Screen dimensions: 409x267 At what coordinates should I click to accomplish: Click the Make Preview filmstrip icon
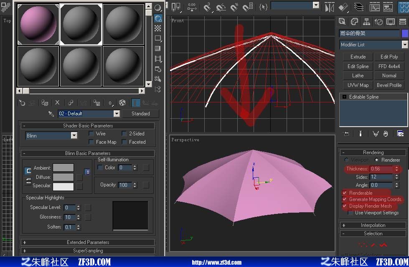tap(158, 59)
